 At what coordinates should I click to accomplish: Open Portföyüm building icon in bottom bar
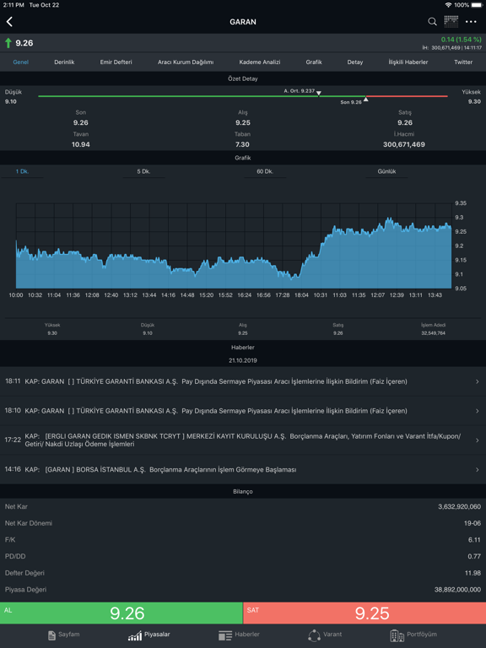pos(397,635)
